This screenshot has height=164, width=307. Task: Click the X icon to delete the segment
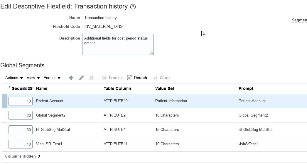92,78
